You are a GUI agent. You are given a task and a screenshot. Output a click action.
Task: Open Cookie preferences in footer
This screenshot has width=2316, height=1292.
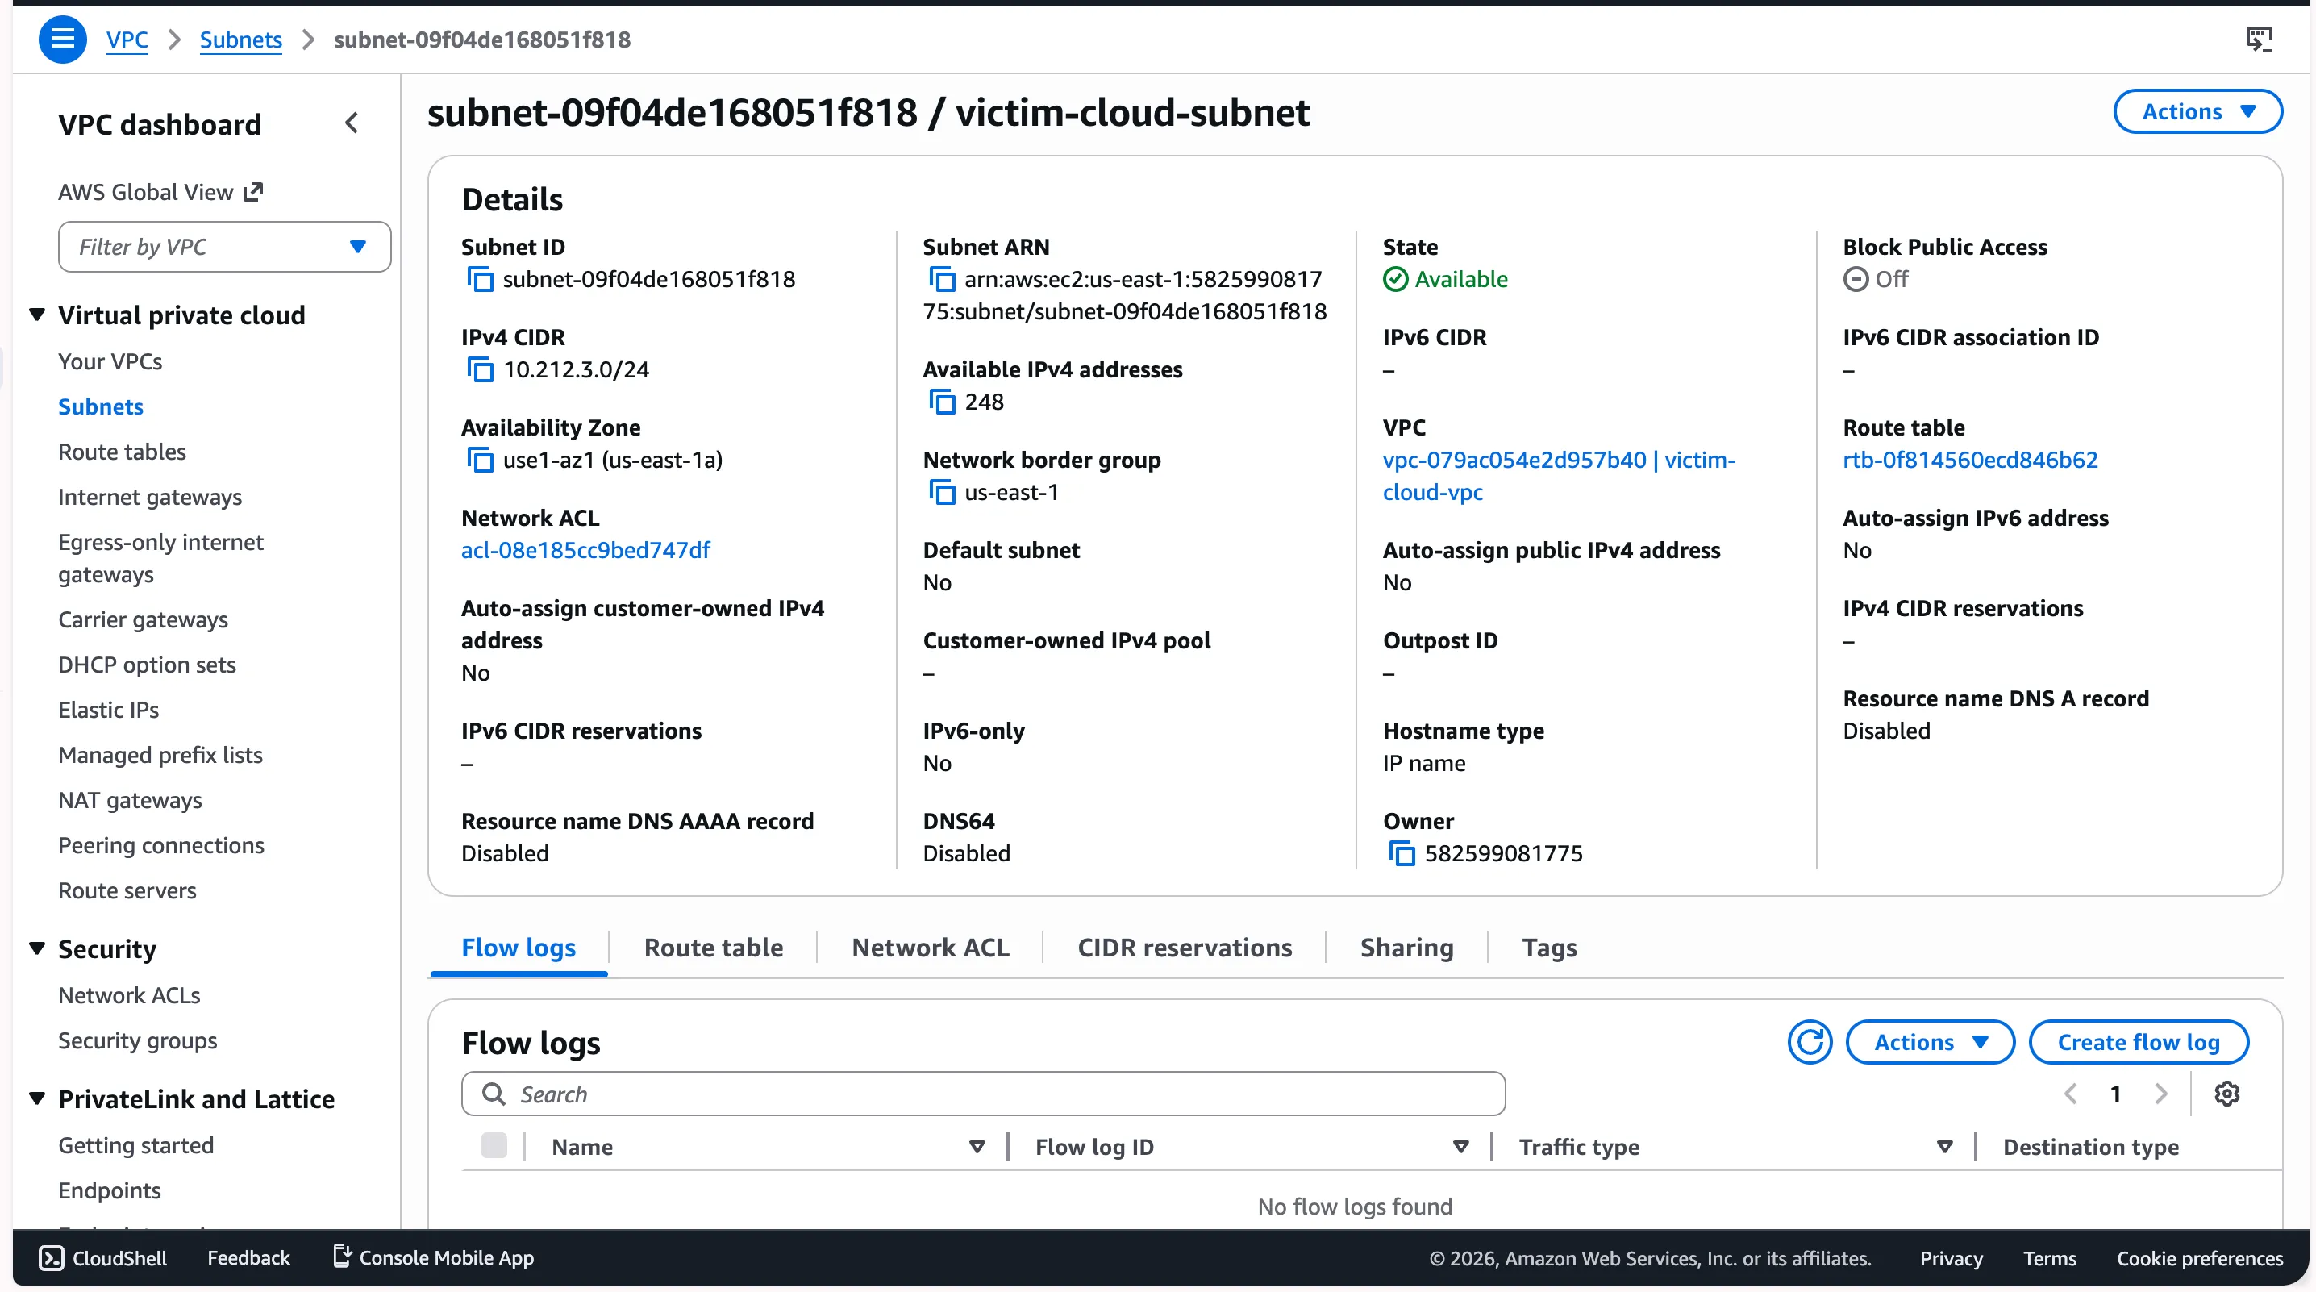click(2199, 1258)
